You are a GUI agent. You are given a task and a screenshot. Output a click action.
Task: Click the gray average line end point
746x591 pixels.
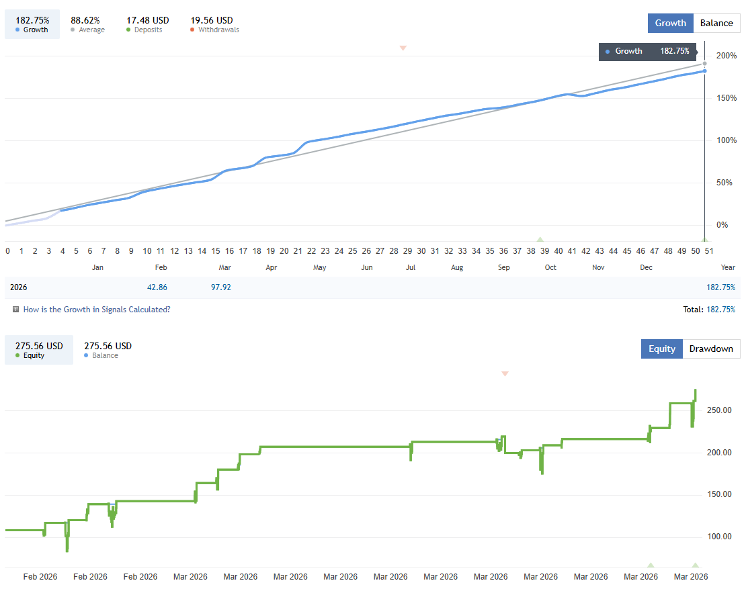click(x=704, y=63)
